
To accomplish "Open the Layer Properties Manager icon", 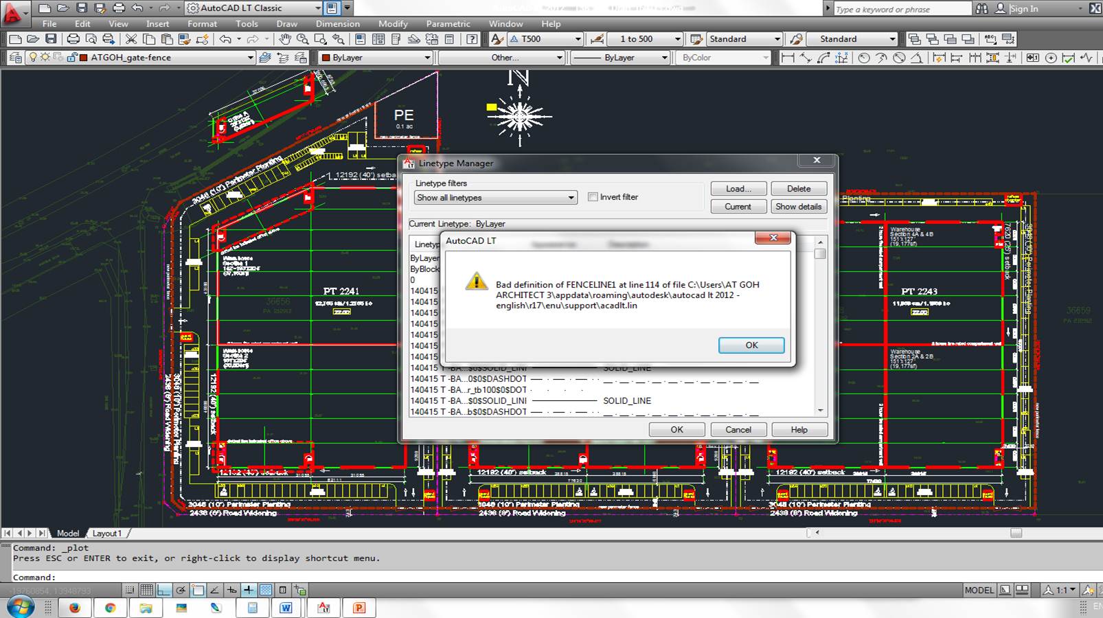I will pos(14,58).
